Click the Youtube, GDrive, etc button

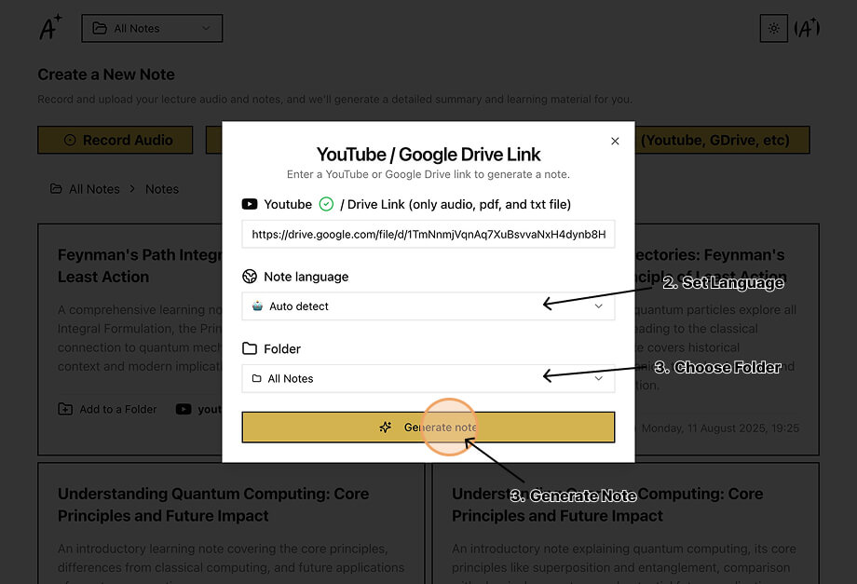[x=721, y=140]
